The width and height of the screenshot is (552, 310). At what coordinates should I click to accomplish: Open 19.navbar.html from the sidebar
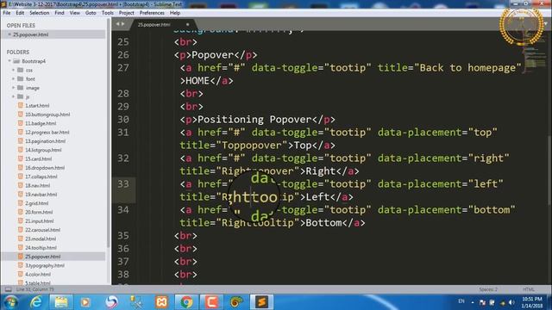pyautogui.click(x=41, y=195)
